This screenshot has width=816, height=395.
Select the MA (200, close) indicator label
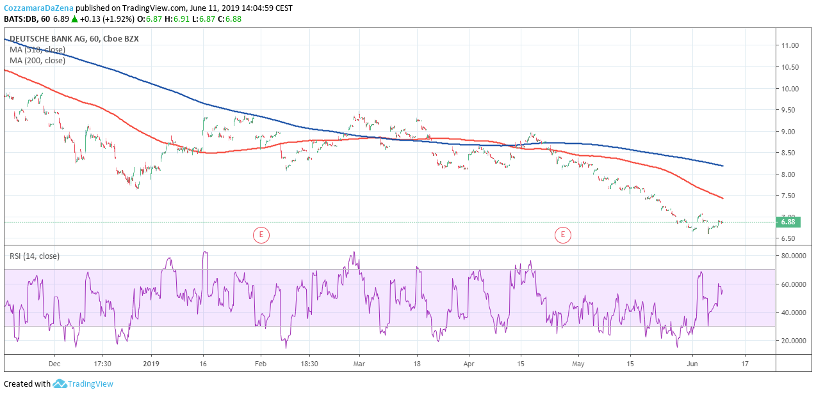tap(37, 60)
